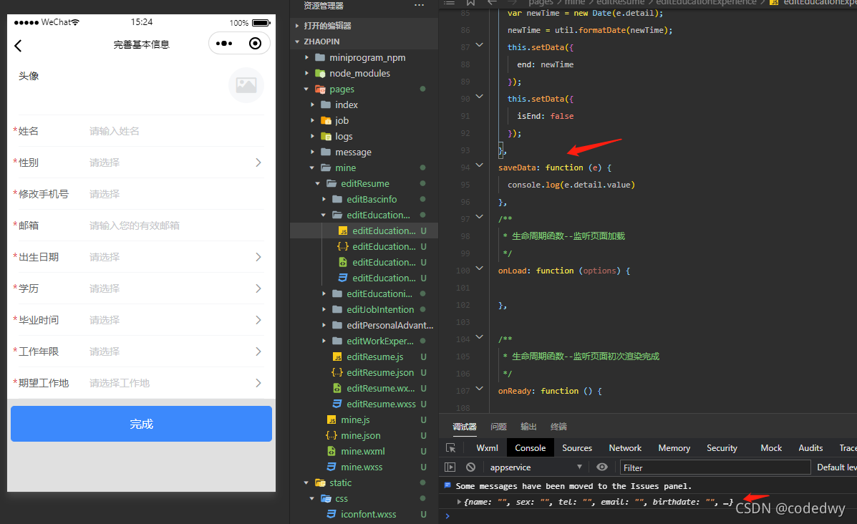Expand the message folder

(364, 152)
